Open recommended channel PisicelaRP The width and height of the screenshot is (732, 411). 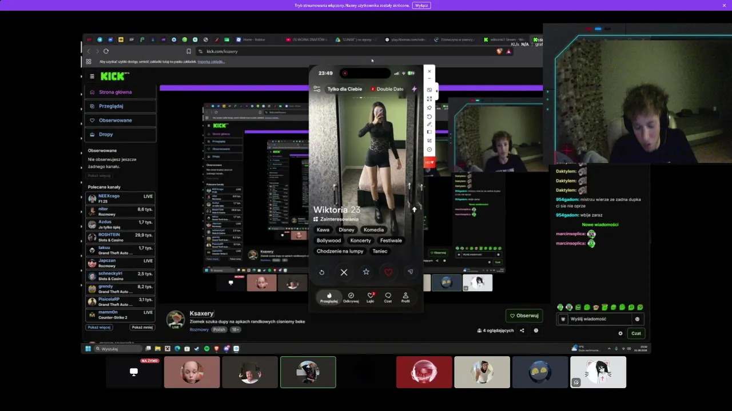(x=120, y=301)
